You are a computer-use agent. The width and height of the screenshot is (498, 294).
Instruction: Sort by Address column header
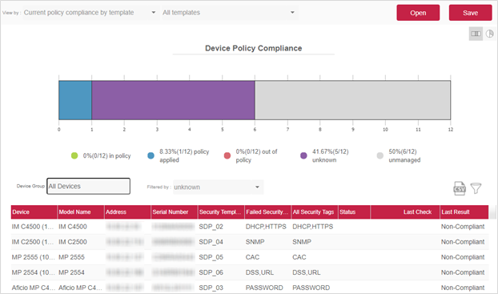tap(127, 212)
